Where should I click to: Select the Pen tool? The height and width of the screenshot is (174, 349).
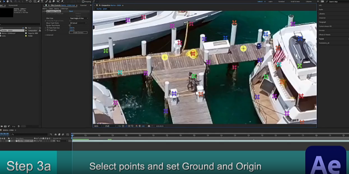click(39, 1)
